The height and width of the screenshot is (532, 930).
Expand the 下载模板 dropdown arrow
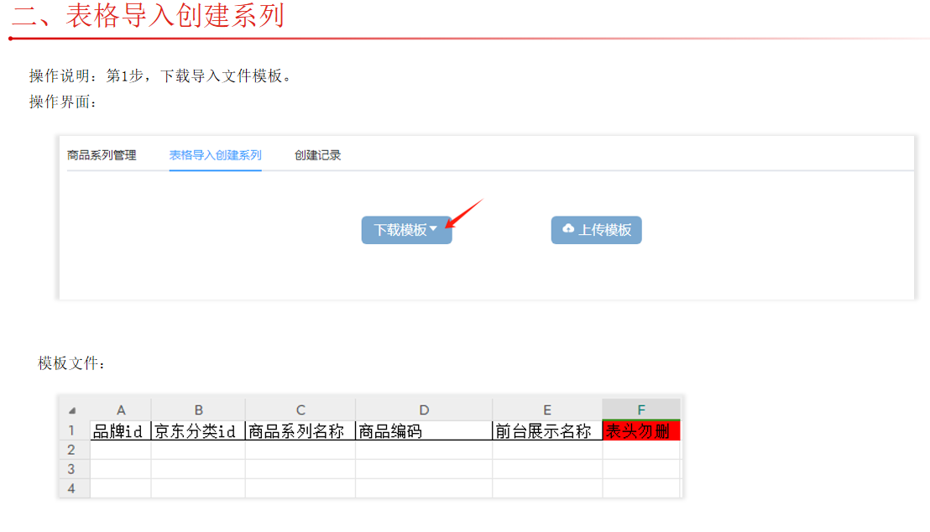(433, 229)
